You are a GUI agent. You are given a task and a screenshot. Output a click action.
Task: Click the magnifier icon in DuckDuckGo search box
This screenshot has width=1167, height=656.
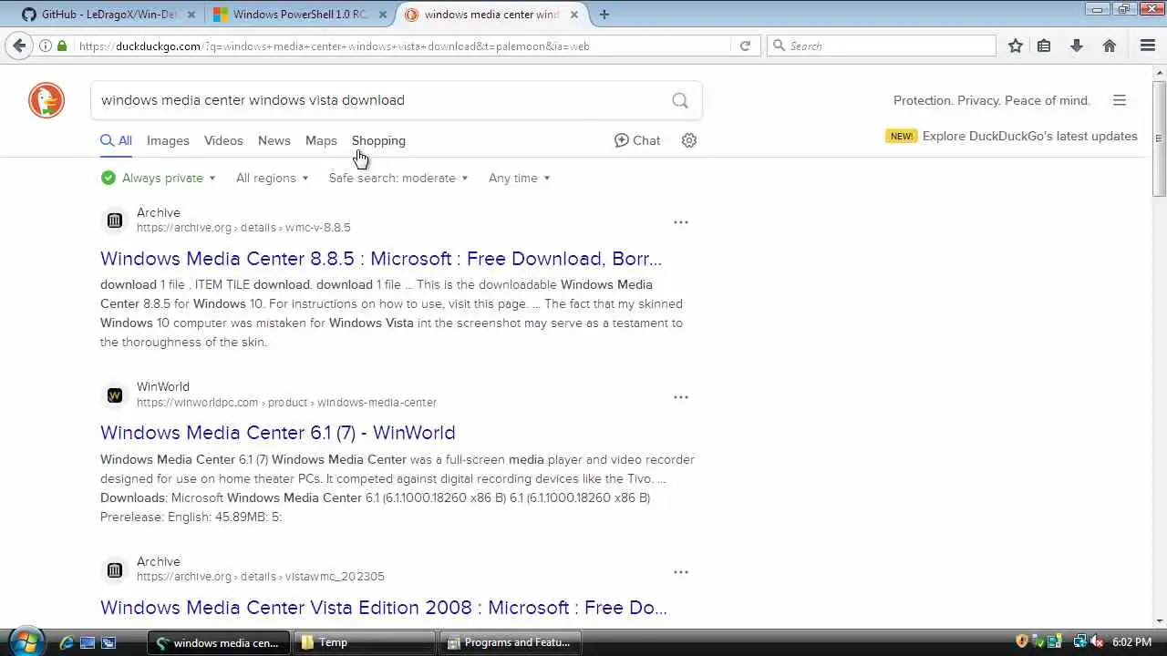pos(680,100)
